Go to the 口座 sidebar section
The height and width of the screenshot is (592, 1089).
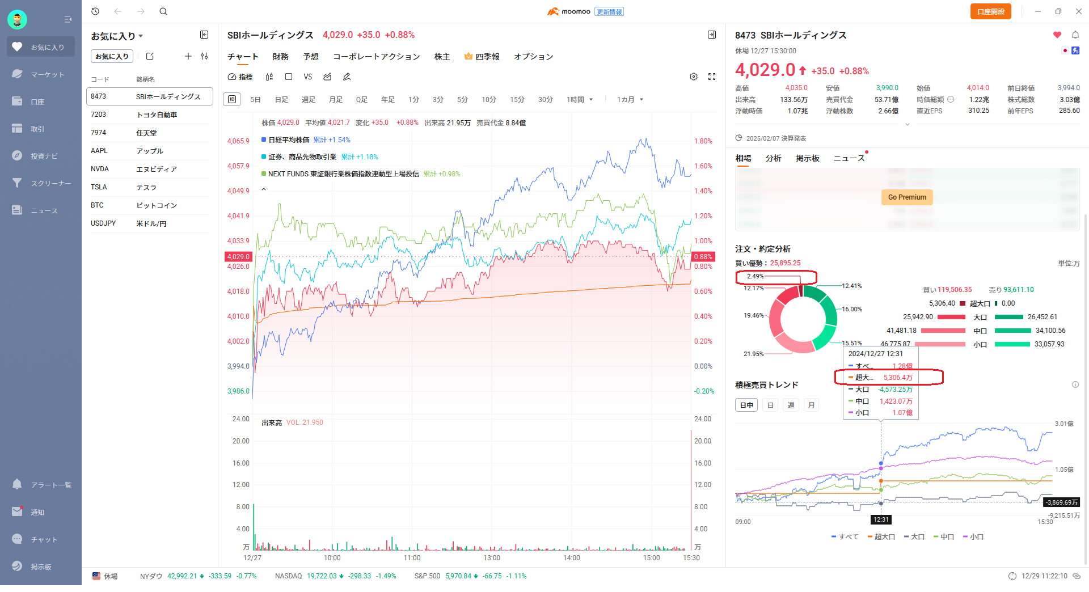tap(41, 102)
